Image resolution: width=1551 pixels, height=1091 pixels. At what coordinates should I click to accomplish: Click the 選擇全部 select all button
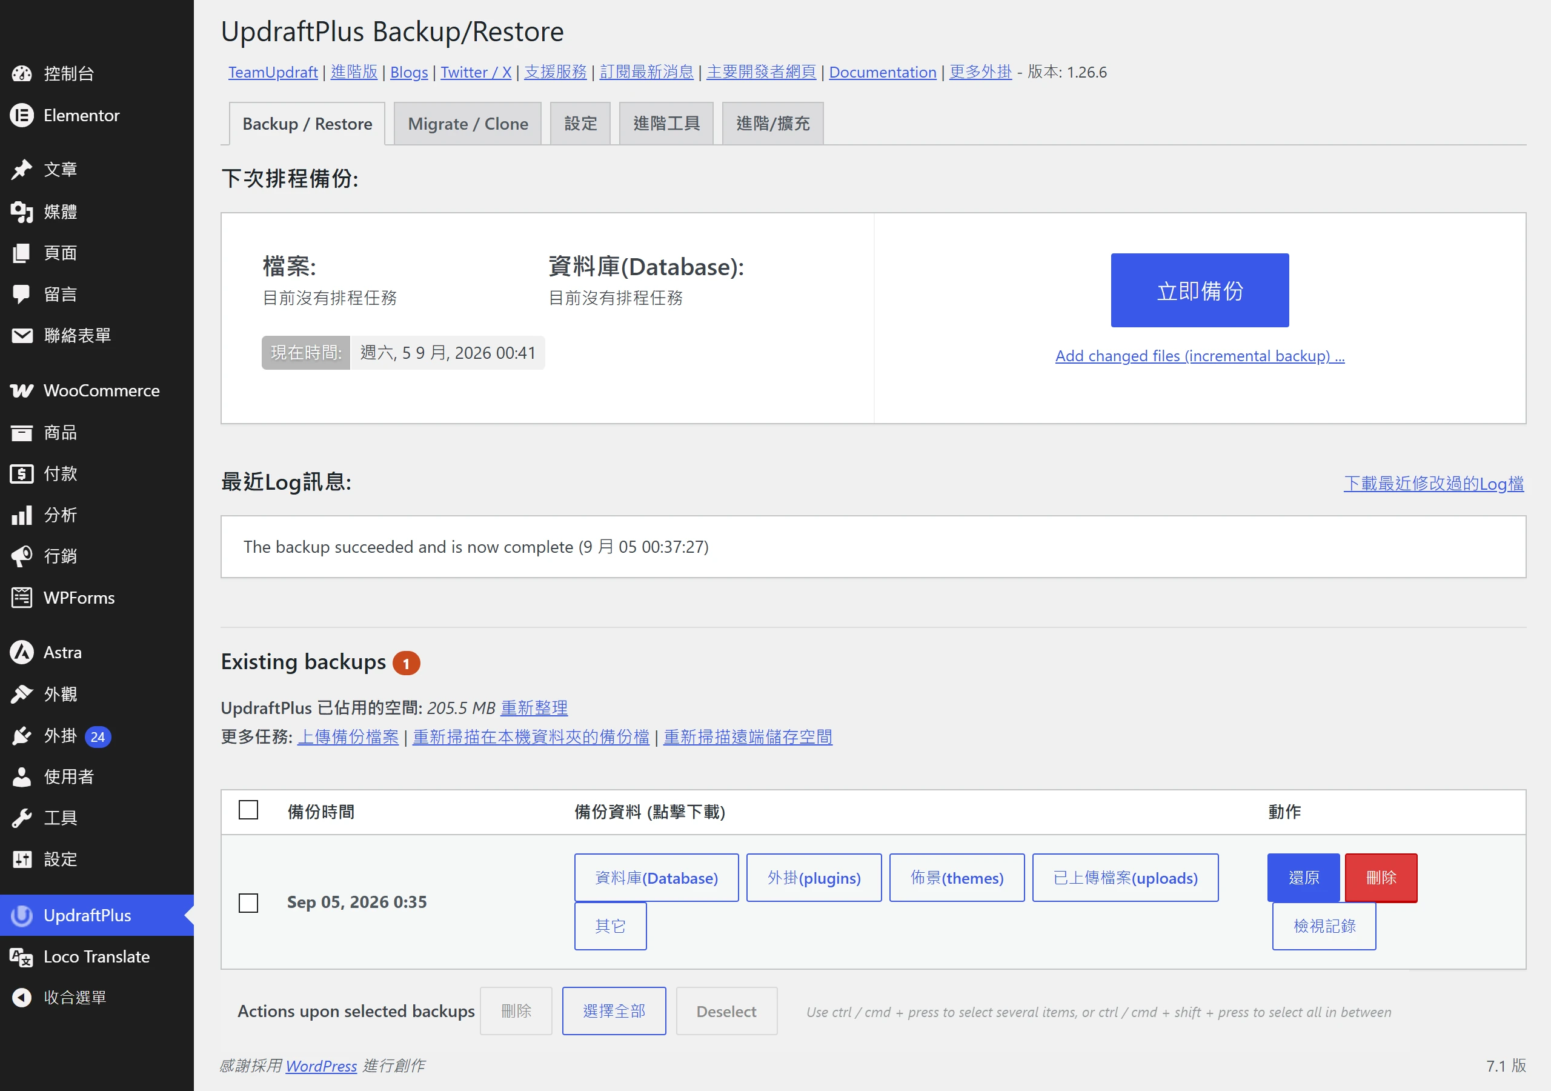coord(614,1010)
